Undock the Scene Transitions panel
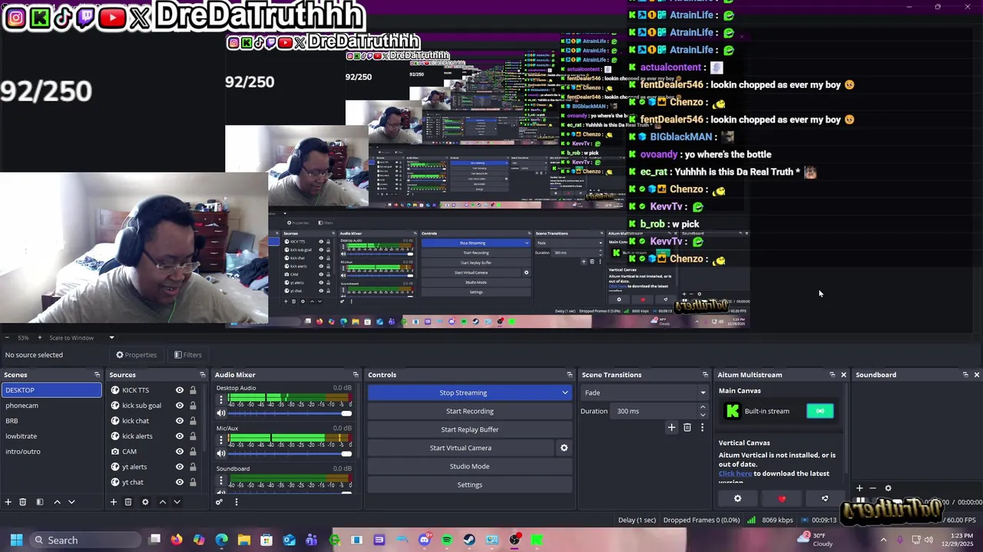983x552 pixels. click(705, 375)
